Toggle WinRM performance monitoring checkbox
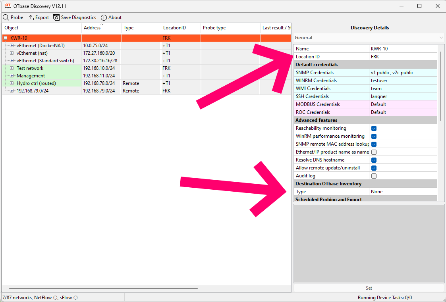 click(x=374, y=137)
